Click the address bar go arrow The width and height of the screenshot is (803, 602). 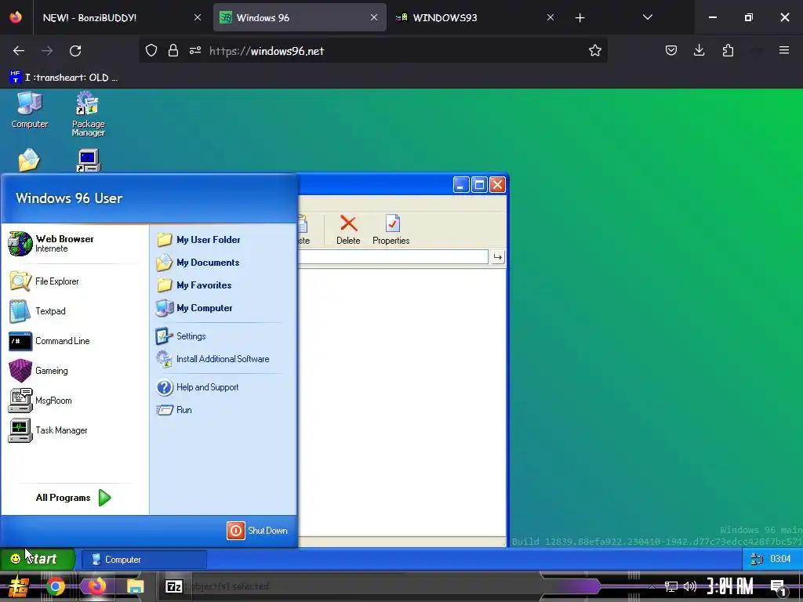tap(497, 257)
